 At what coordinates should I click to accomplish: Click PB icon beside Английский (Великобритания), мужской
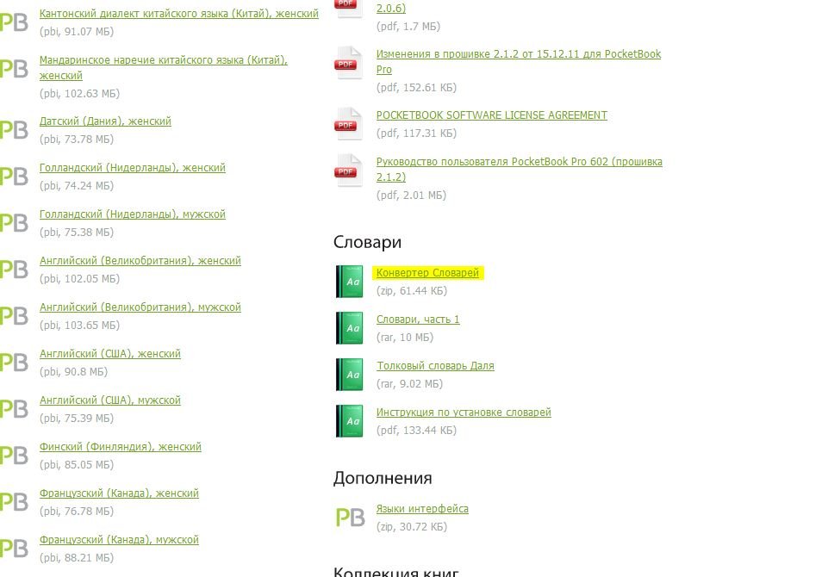(x=14, y=316)
